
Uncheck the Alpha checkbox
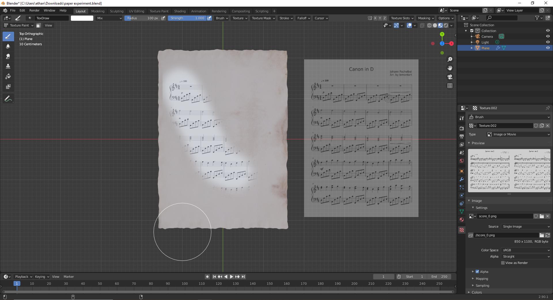tap(477, 271)
